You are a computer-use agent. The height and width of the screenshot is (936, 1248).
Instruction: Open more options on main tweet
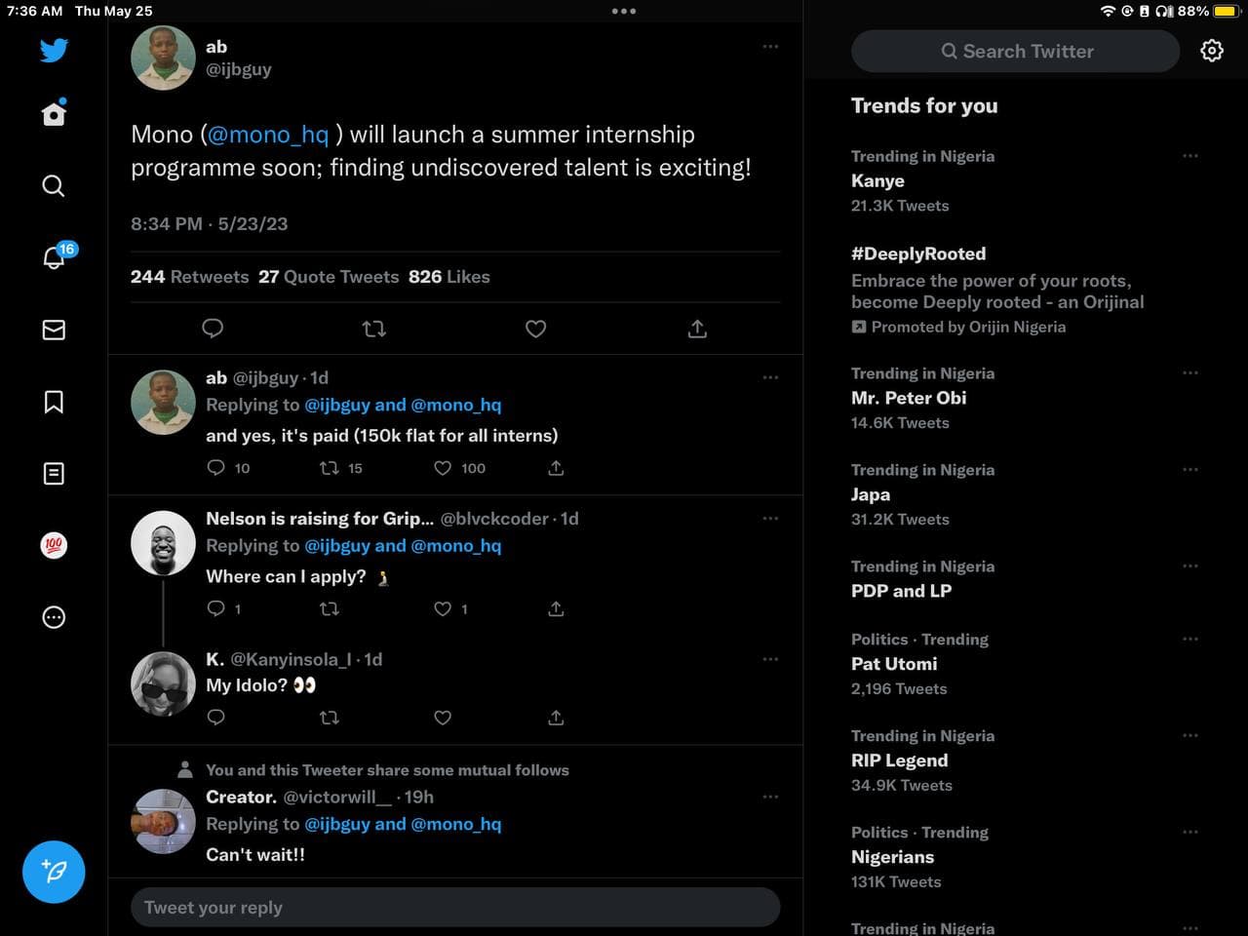(770, 47)
